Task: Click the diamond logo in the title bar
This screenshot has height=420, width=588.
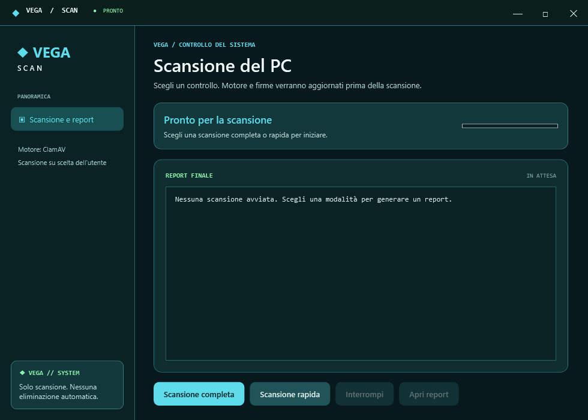Action: pos(16,13)
